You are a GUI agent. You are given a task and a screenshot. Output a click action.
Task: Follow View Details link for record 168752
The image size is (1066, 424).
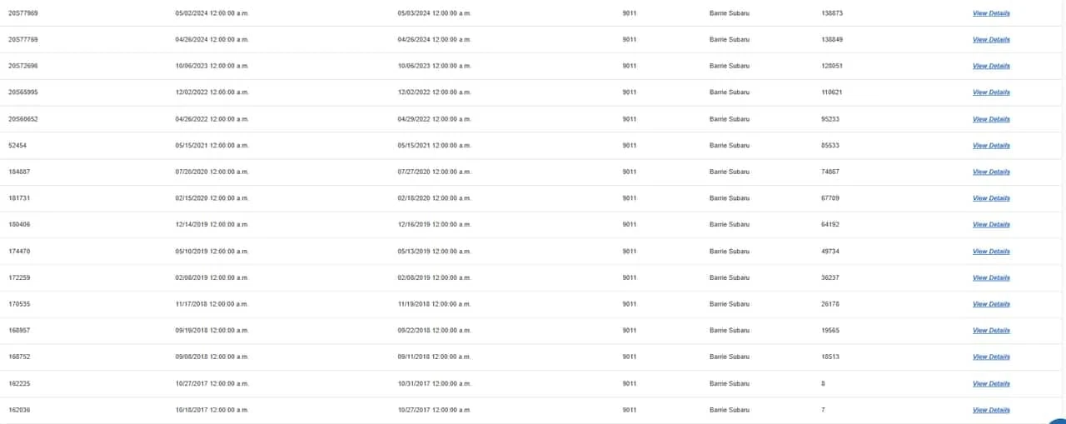[x=991, y=357]
